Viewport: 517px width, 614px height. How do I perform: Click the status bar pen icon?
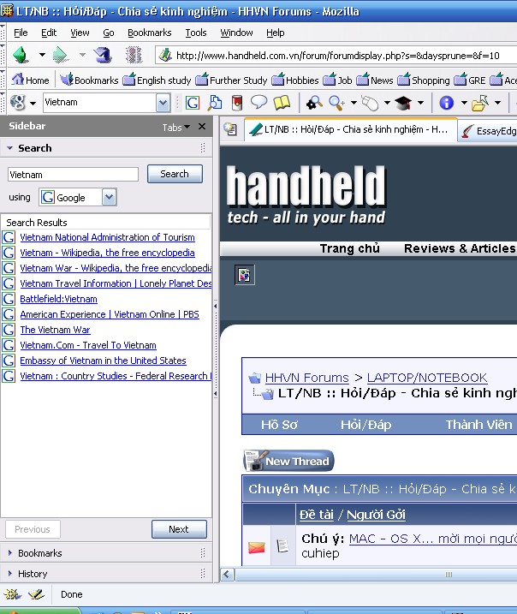(x=37, y=594)
